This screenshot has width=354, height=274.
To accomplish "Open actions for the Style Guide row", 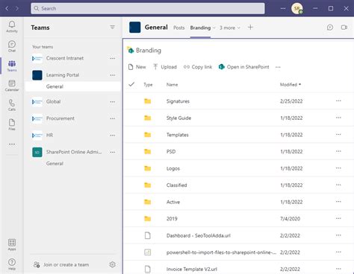I will coord(338,118).
